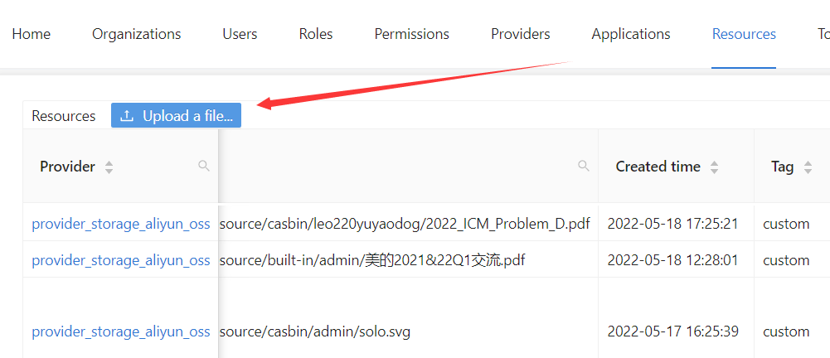Image resolution: width=830 pixels, height=358 pixels.
Task: Switch to Permissions page
Action: click(x=412, y=34)
